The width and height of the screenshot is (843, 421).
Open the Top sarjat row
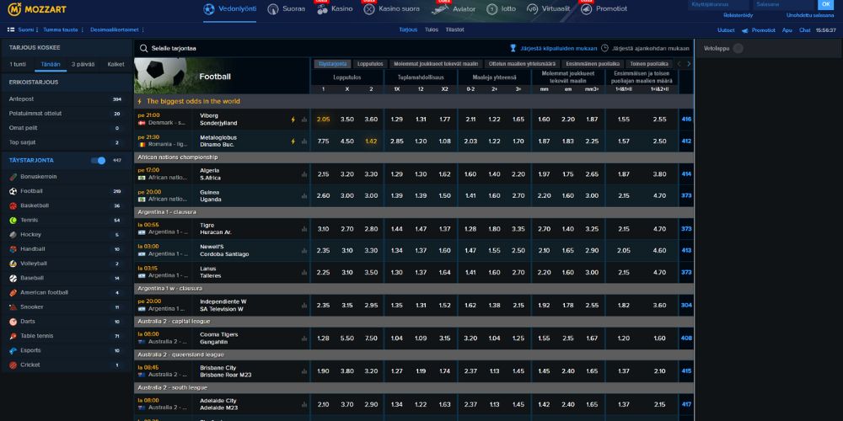(x=66, y=143)
